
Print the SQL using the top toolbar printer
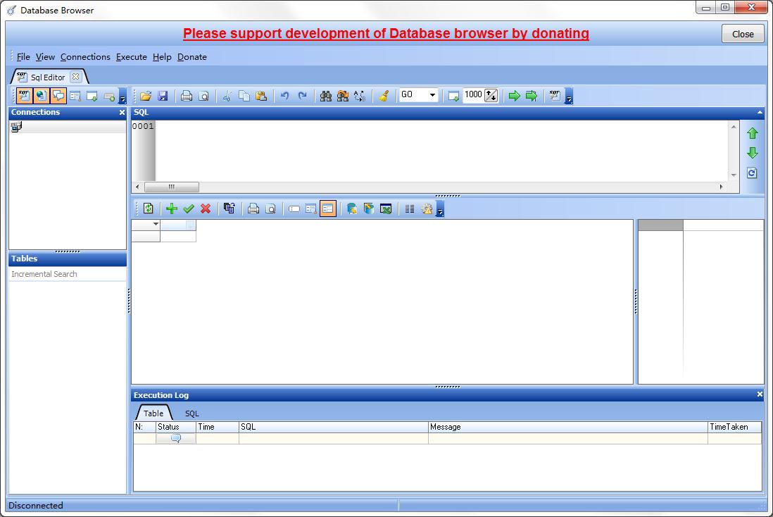pyautogui.click(x=187, y=96)
